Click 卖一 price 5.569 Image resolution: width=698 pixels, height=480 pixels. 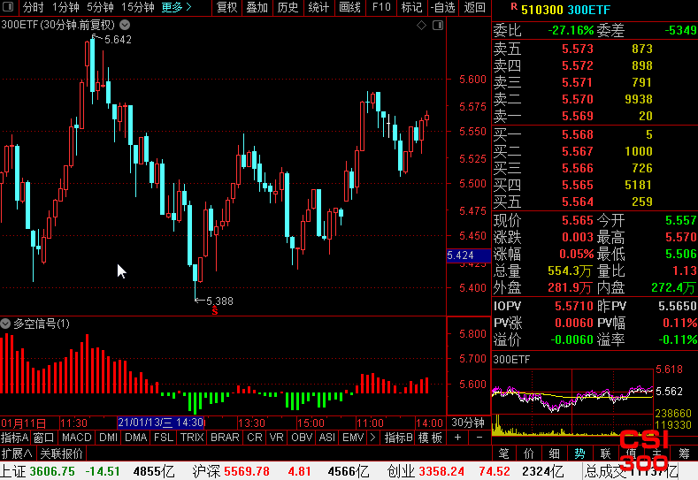(x=578, y=116)
